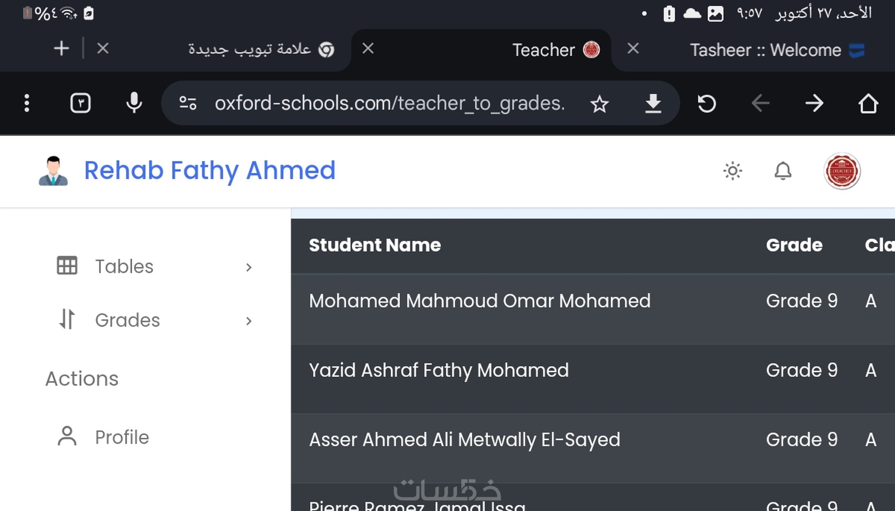Close the Teacher tab
Viewport: 895px width, 511px height.
(x=368, y=49)
